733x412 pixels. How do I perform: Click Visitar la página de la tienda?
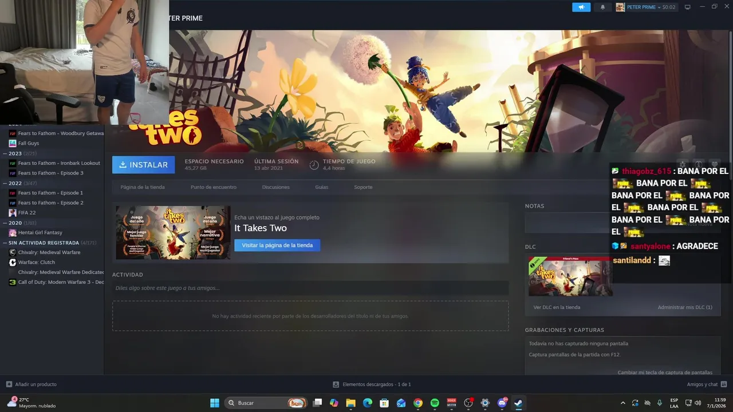point(277,245)
